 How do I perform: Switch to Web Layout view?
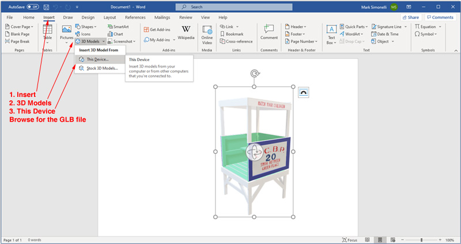click(393, 240)
